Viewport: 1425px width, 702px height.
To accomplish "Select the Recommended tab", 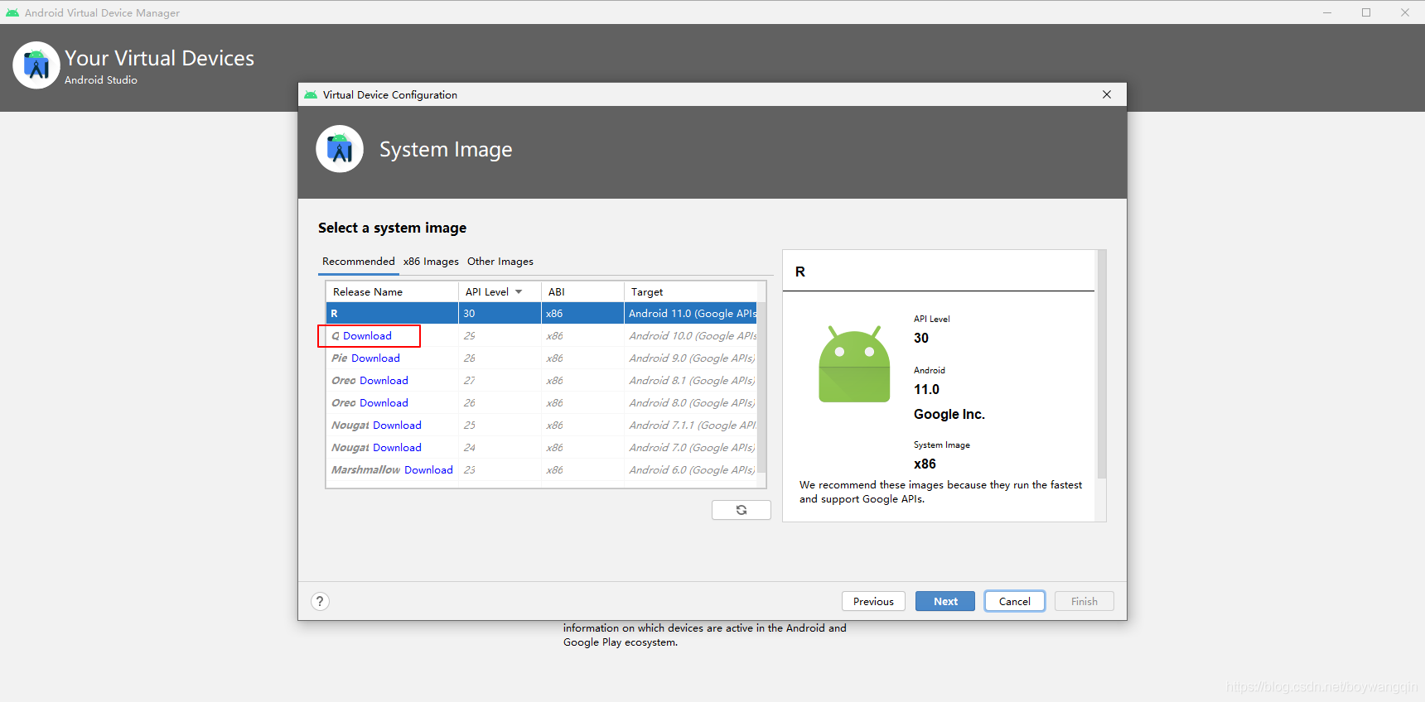I will click(x=359, y=262).
